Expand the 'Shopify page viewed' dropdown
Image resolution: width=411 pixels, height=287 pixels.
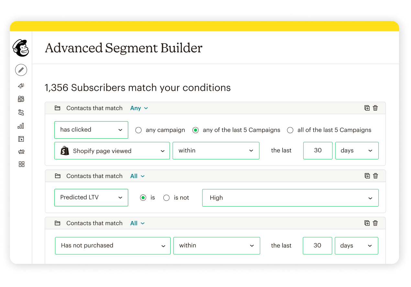112,151
